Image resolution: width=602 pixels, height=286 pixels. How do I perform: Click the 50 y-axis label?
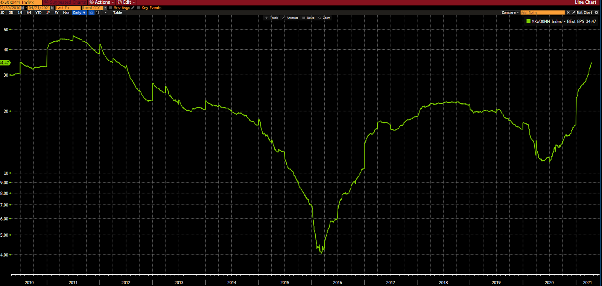click(x=6, y=29)
